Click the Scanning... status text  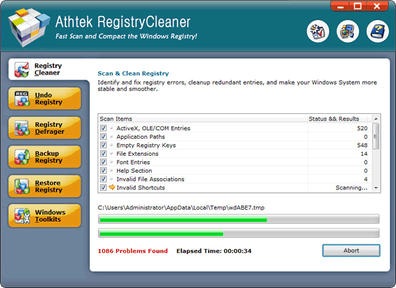pos(352,188)
